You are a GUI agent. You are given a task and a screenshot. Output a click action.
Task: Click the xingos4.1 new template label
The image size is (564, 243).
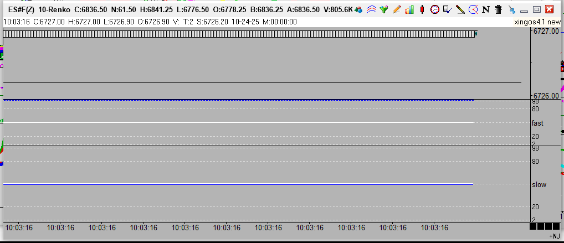point(537,22)
